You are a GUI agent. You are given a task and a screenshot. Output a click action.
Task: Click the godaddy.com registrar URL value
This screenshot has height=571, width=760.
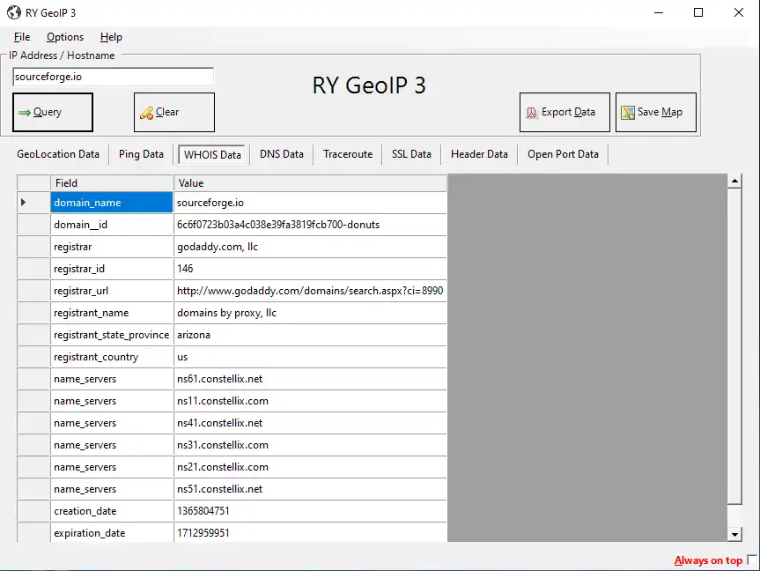click(310, 291)
